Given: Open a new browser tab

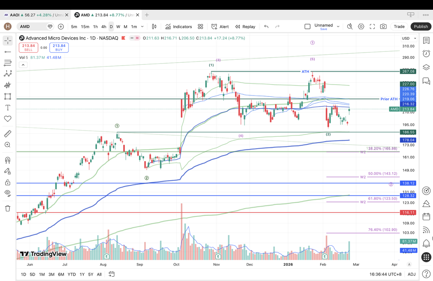Looking at the screenshot, I should [x=147, y=15].
